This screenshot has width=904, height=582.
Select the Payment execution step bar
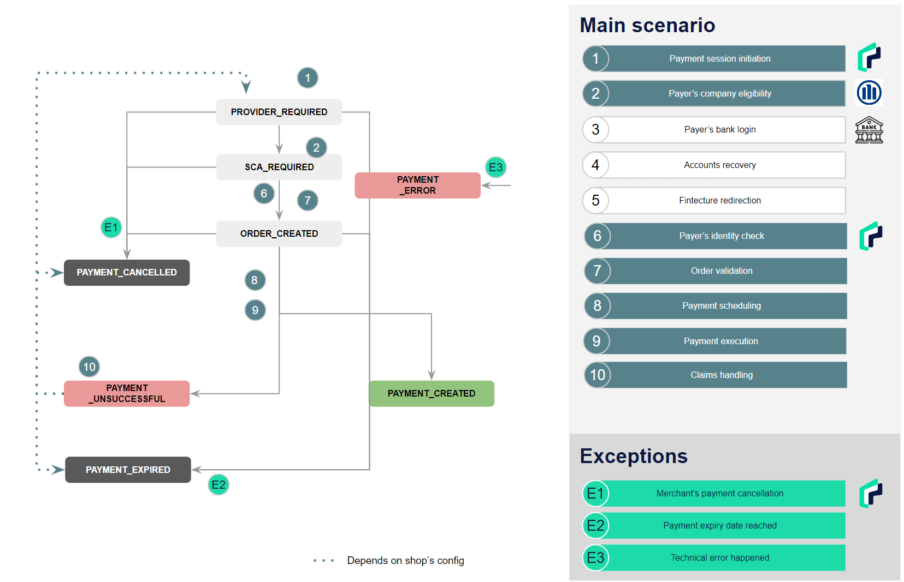pos(715,341)
